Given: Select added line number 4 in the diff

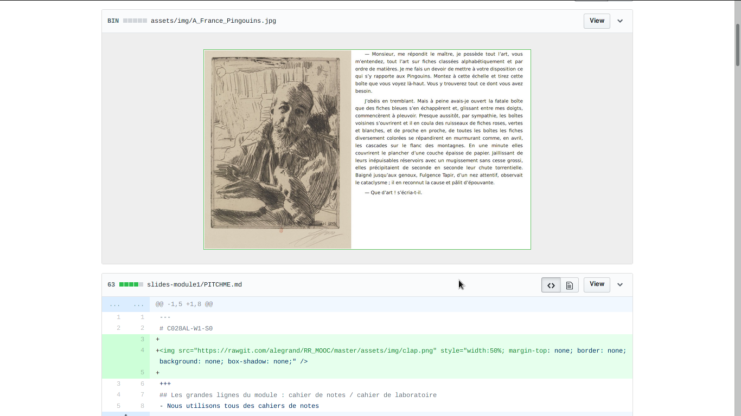Looking at the screenshot, I should pos(142,350).
